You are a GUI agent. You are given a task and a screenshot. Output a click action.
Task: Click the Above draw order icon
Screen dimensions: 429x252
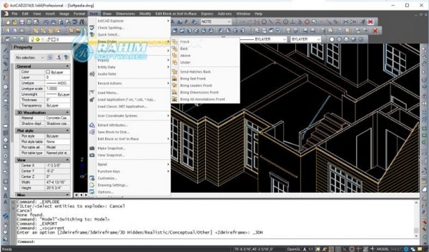click(x=175, y=56)
